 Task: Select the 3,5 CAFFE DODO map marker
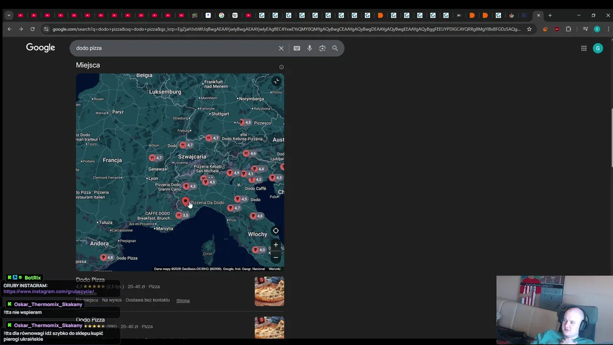coord(182,215)
